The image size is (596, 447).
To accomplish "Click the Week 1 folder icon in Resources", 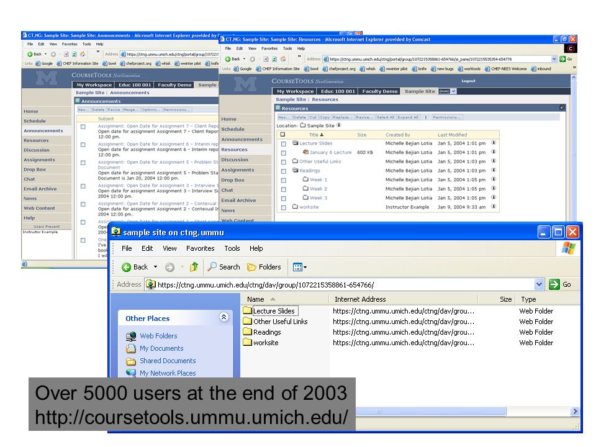I will pos(305,179).
